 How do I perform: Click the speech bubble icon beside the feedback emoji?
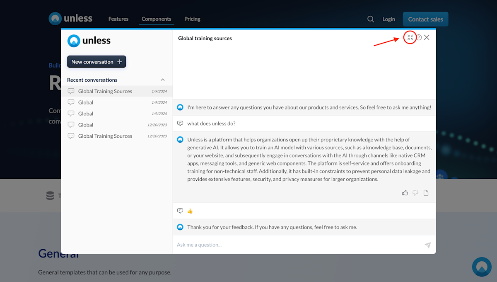tap(180, 211)
